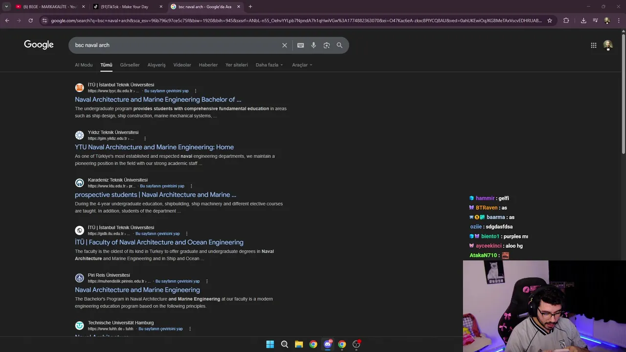
Task: Open more options for Technische Universität Hamburg result
Action: [x=190, y=329]
